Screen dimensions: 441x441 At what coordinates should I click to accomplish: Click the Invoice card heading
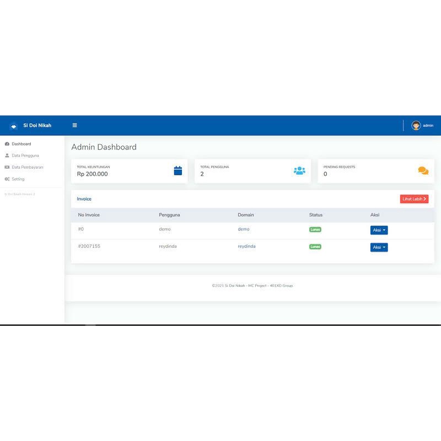point(84,199)
